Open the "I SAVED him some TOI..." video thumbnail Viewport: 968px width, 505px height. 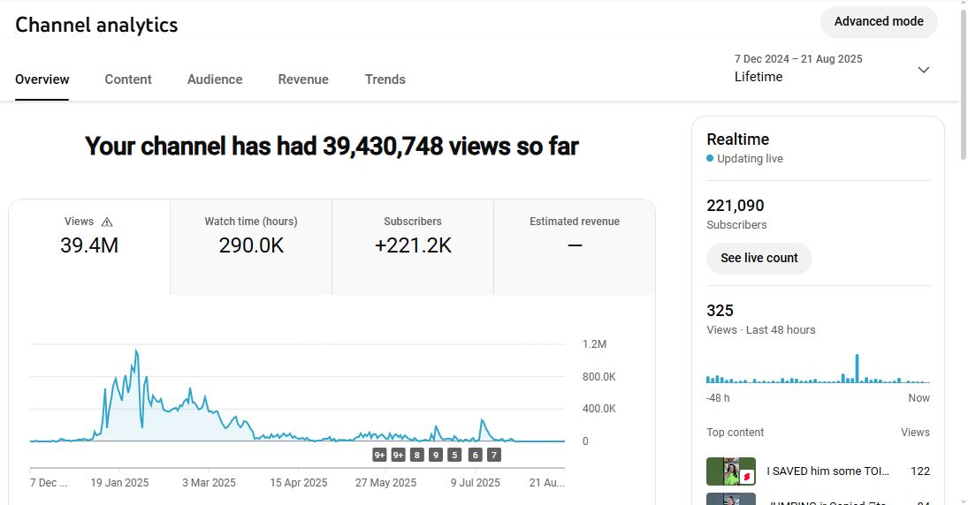point(731,471)
